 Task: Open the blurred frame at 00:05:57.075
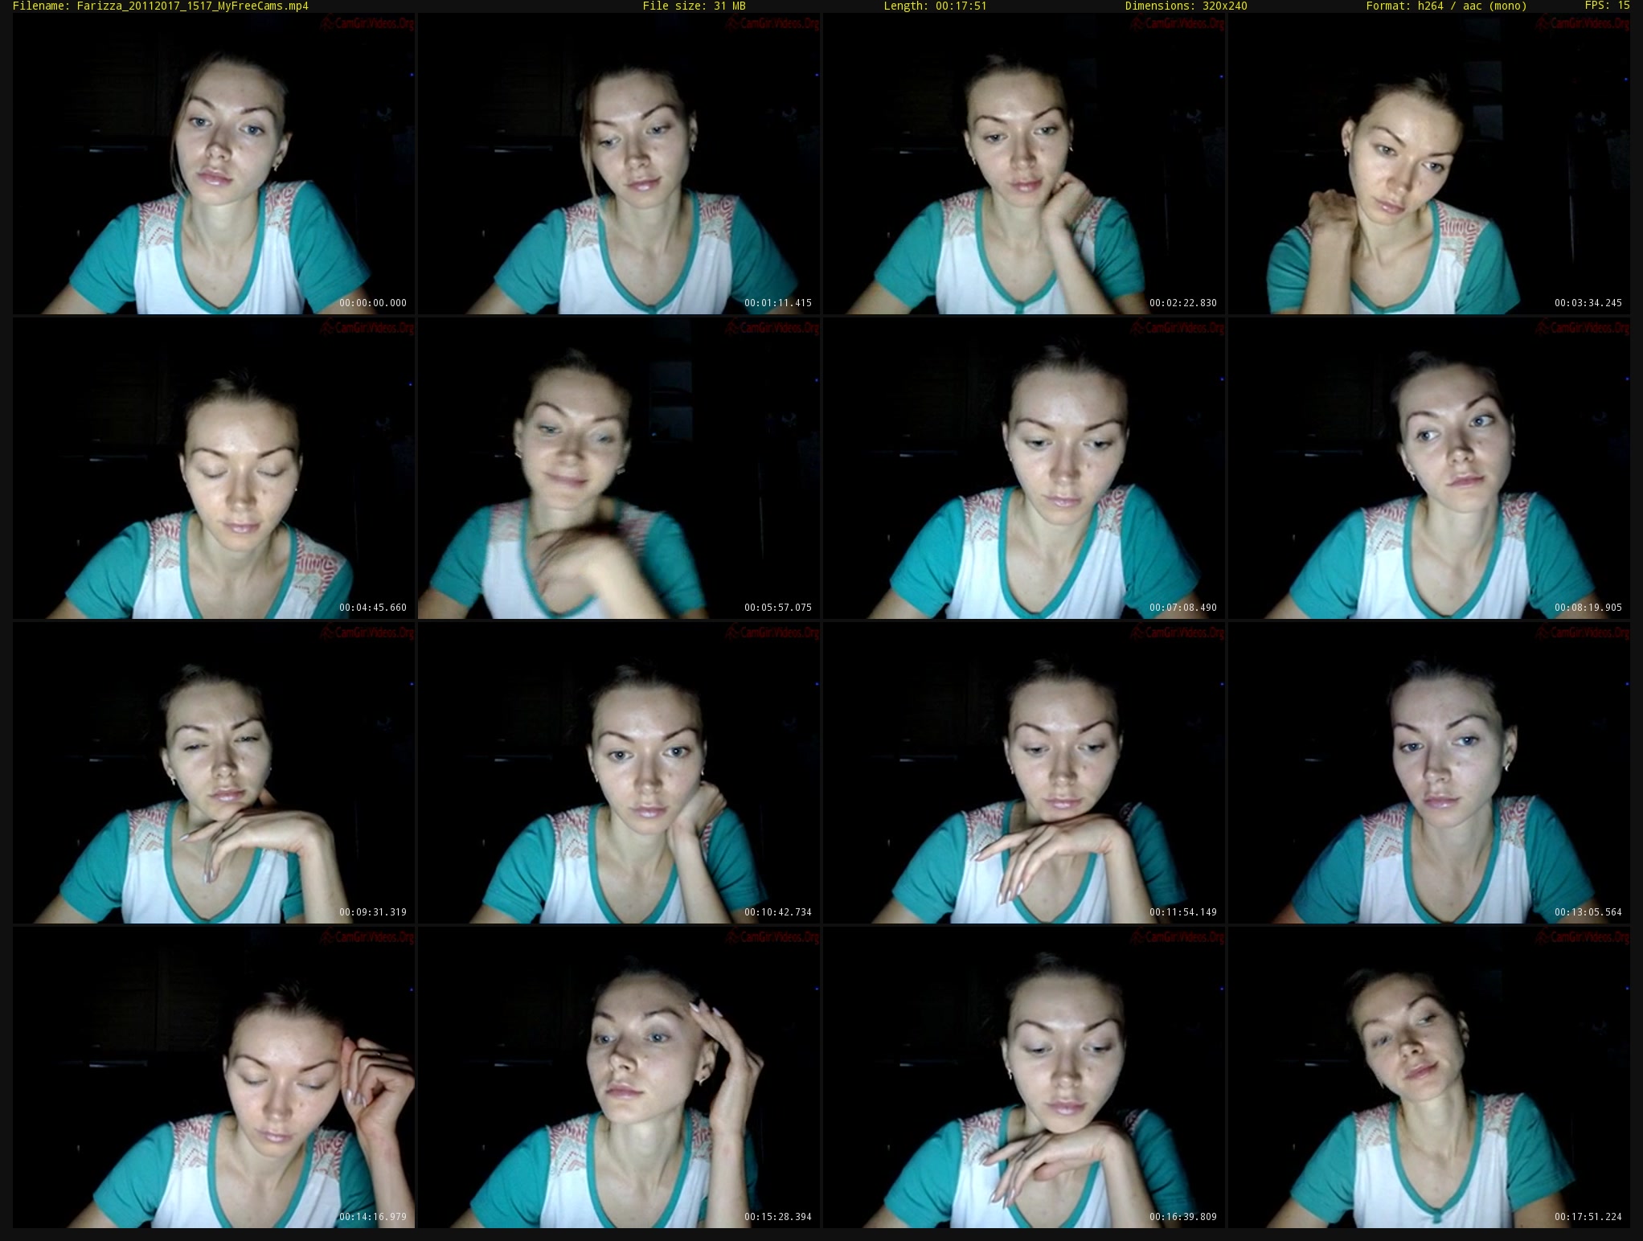click(x=619, y=469)
